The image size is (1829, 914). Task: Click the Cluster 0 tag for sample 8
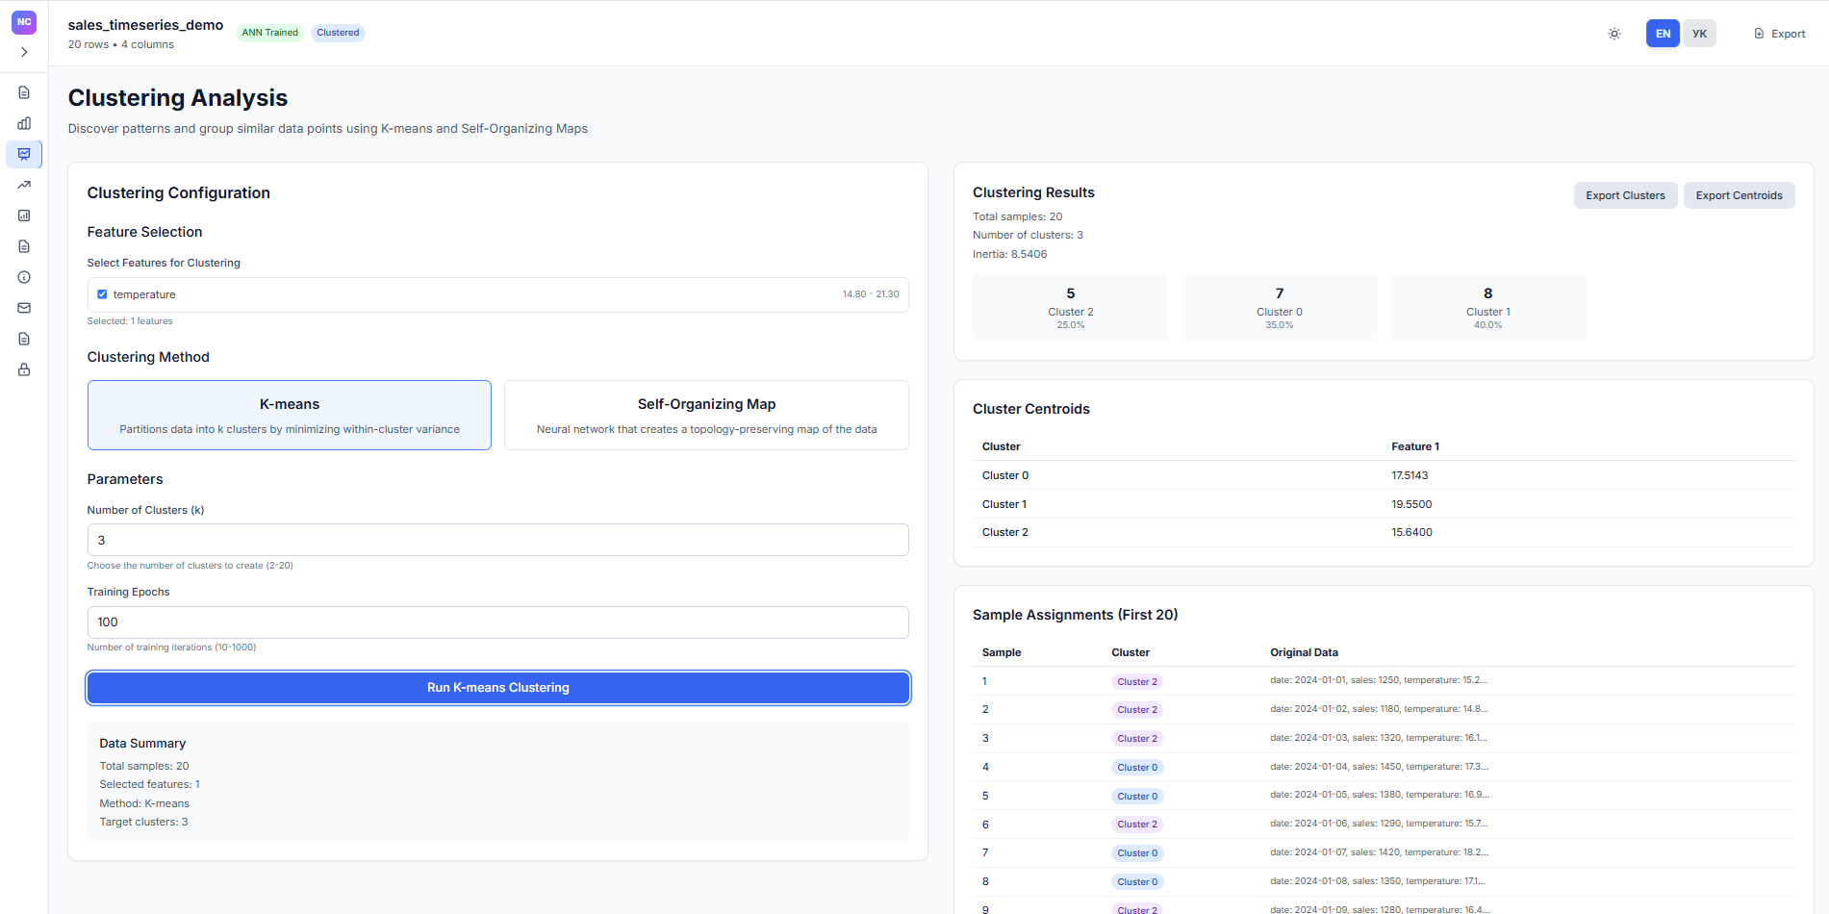pyautogui.click(x=1137, y=882)
